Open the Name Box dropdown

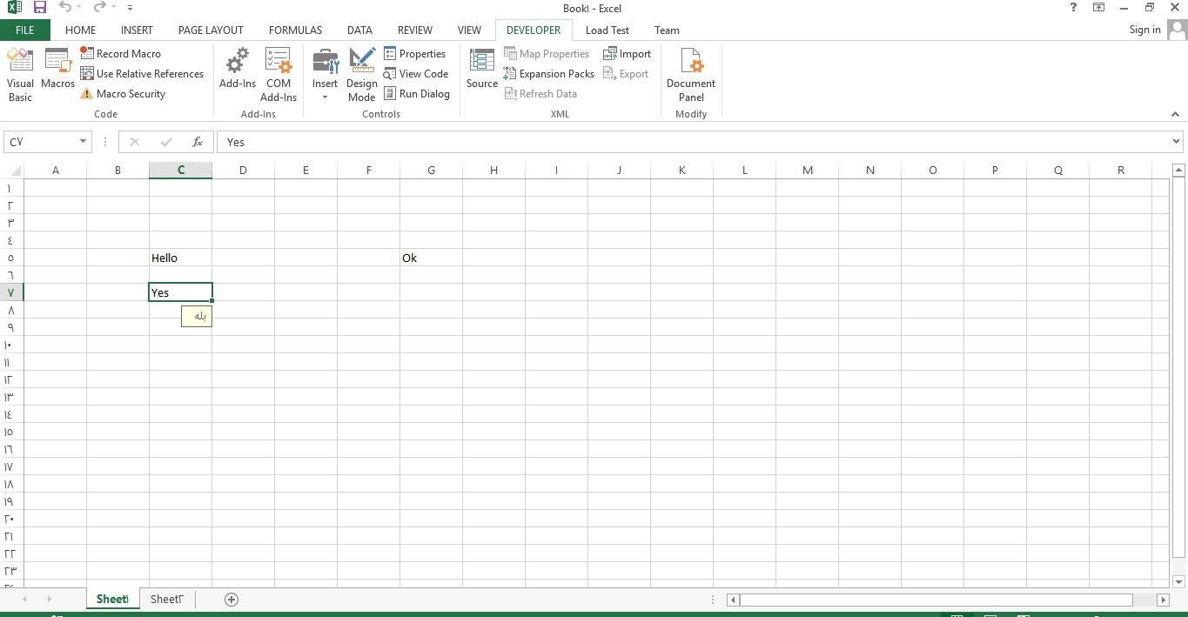[x=84, y=142]
